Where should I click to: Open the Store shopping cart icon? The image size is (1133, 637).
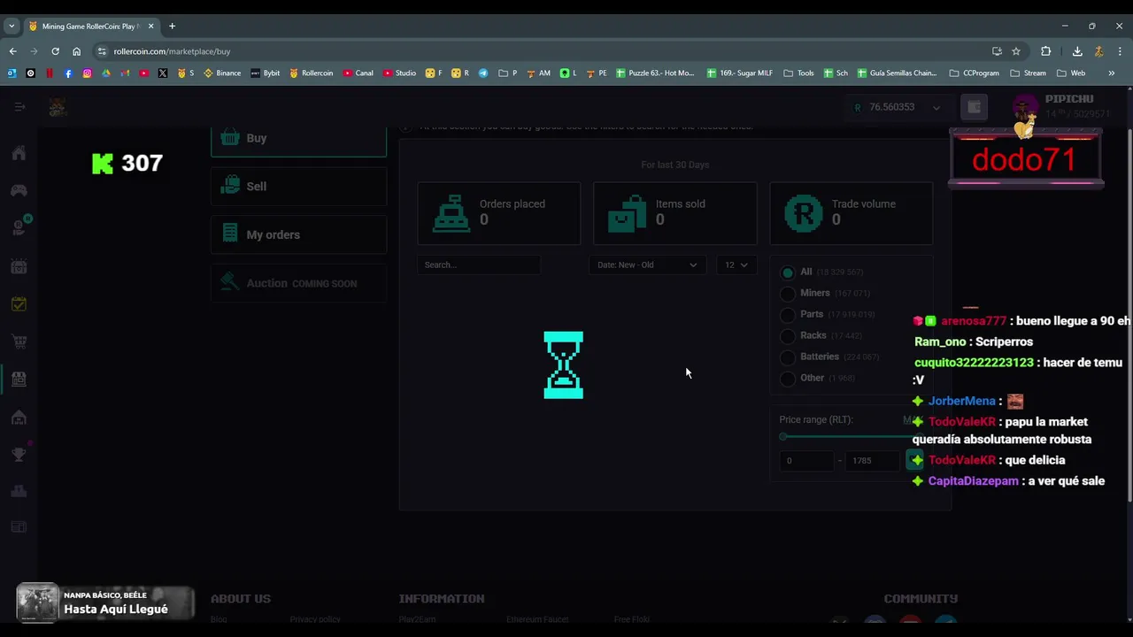[x=19, y=342]
